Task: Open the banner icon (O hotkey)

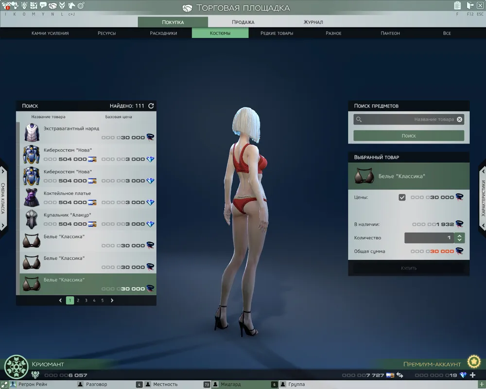Action: pyautogui.click(x=24, y=5)
